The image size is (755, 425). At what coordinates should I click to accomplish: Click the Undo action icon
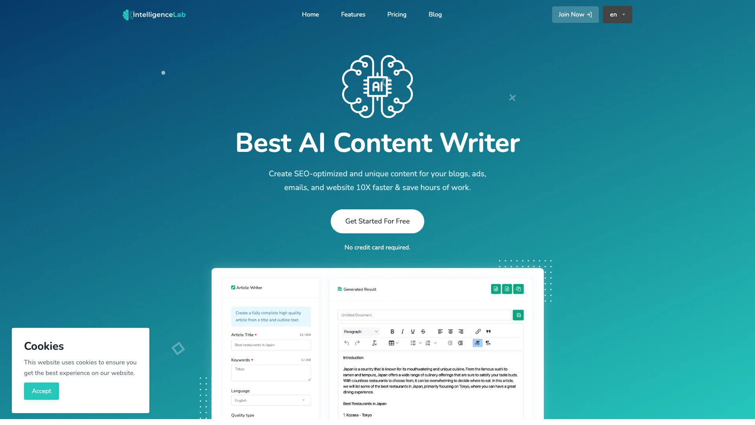coord(346,342)
